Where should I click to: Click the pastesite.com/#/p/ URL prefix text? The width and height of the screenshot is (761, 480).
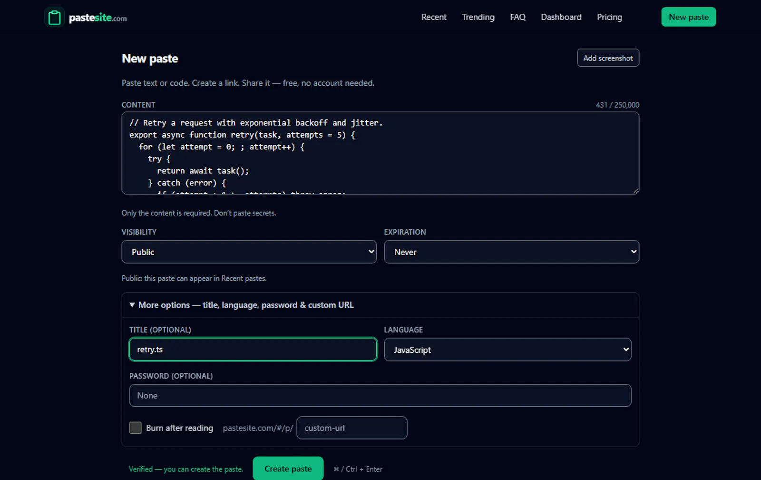(258, 428)
